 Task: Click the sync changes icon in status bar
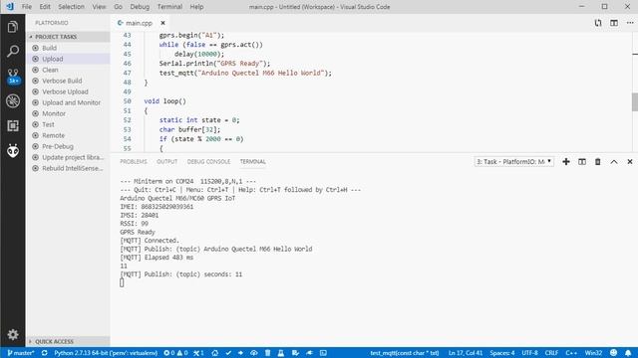[x=44, y=353]
